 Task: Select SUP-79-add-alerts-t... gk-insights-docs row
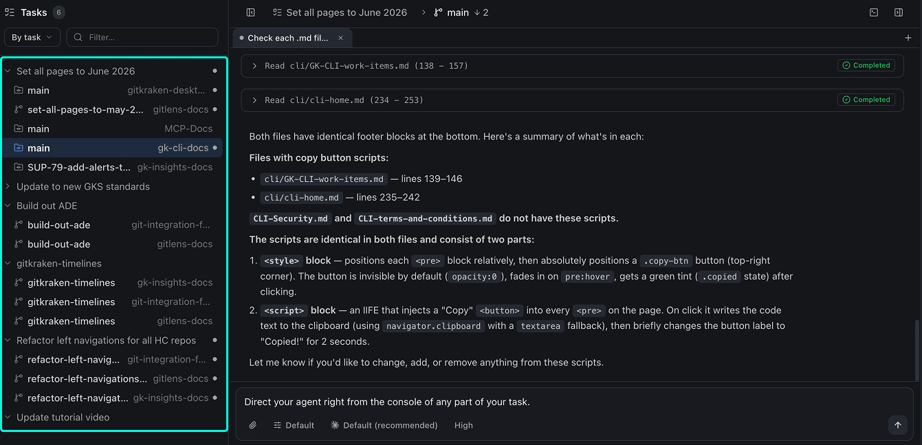(112, 167)
